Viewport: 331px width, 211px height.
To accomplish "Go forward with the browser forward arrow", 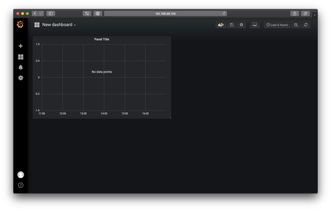I will tap(41, 14).
